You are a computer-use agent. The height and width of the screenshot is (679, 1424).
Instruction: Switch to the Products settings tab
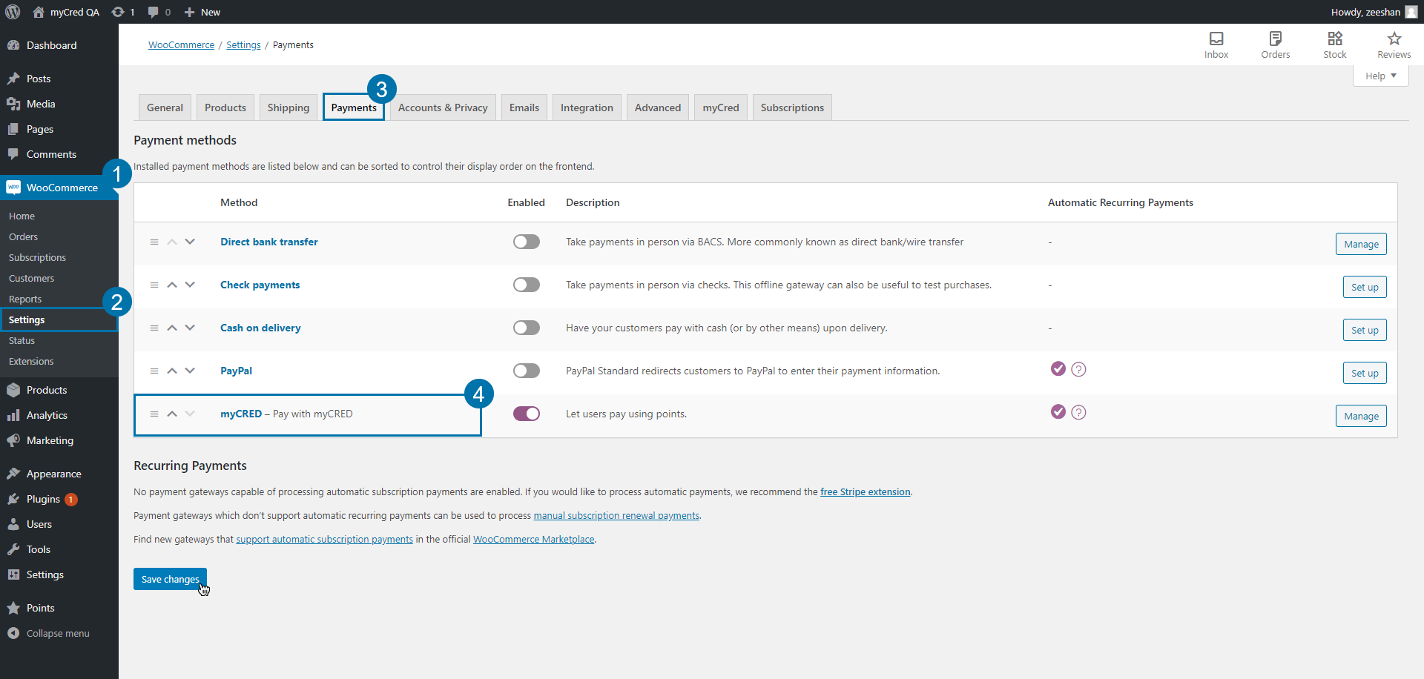pyautogui.click(x=225, y=107)
